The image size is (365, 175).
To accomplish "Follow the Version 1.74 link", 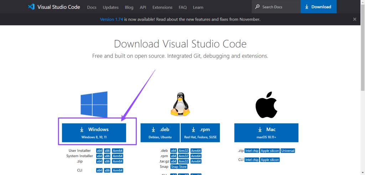I will (111, 19).
